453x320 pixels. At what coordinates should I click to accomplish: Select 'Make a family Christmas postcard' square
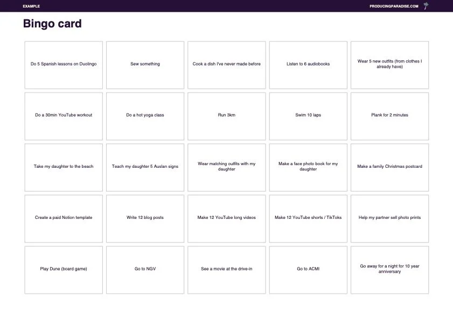click(x=390, y=167)
